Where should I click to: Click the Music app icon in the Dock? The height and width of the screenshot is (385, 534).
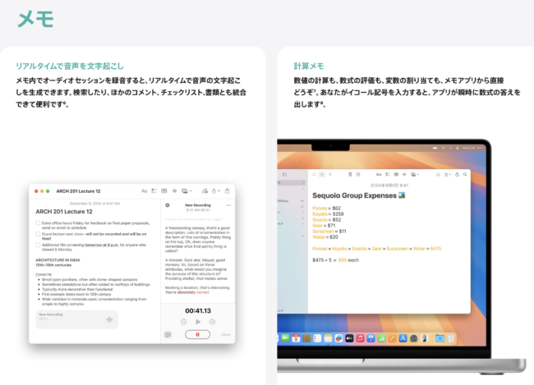(360, 337)
